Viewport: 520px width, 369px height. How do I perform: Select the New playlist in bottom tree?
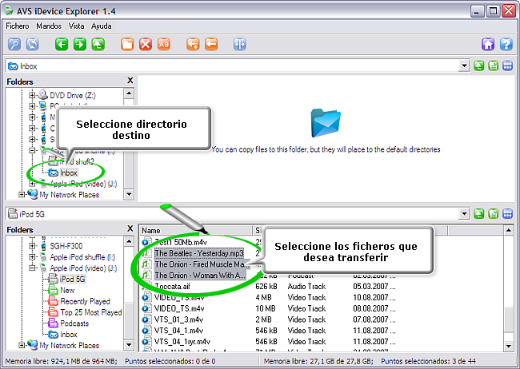coord(67,290)
